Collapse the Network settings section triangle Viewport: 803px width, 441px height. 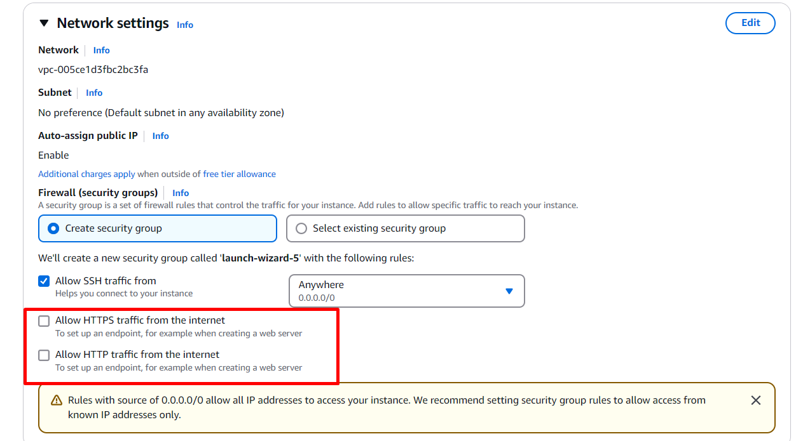point(44,23)
